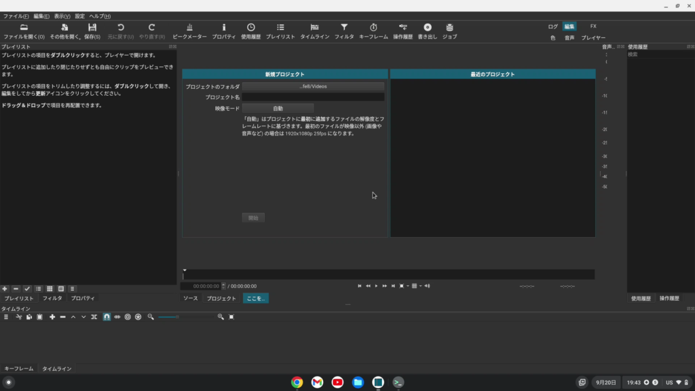The width and height of the screenshot is (695, 391).
Task: Zoom out the timeline with magnifier-minus
Action: 151,317
